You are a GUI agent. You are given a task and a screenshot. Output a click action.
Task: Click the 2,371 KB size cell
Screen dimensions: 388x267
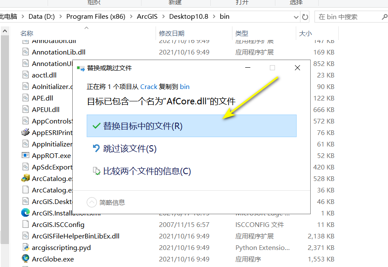coord(321,247)
